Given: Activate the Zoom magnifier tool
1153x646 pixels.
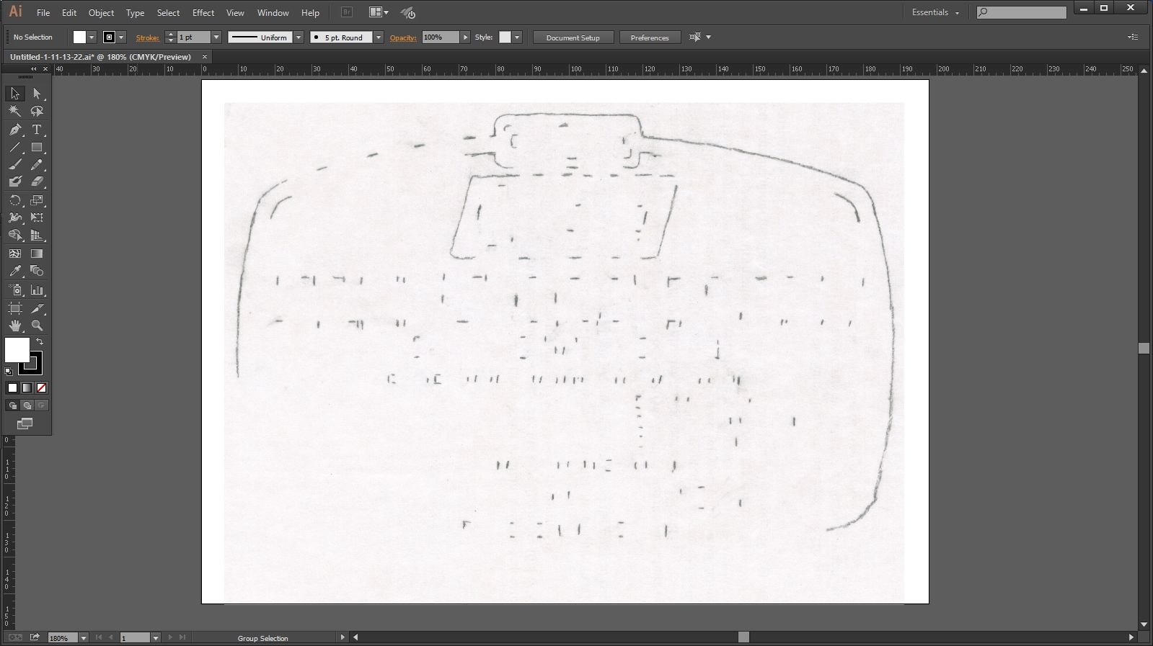Looking at the screenshot, I should click(37, 326).
